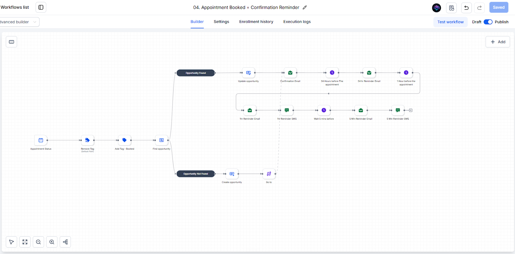Open the Confirmation Email node

[x=290, y=73]
